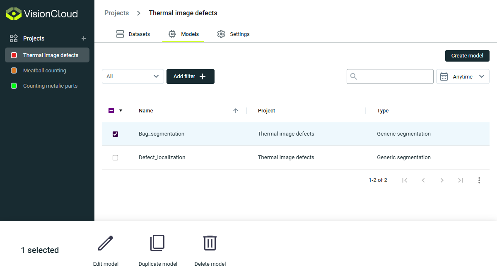Open the selection dropdown arrow next to select-all
The image size is (497, 279).
point(120,110)
